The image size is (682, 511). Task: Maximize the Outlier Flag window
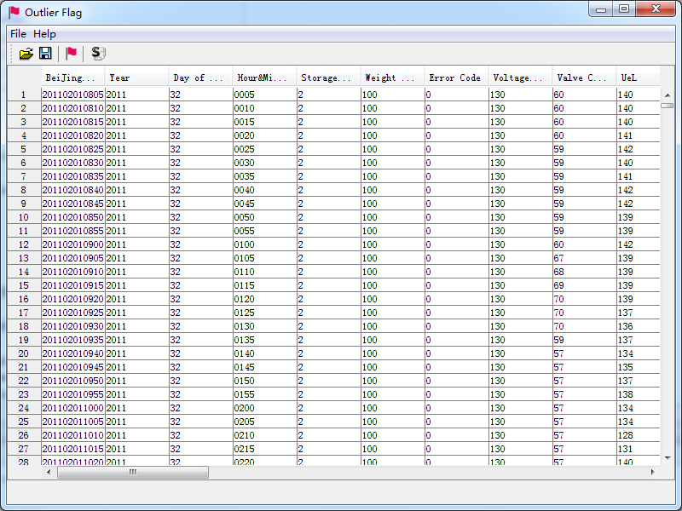tap(624, 9)
